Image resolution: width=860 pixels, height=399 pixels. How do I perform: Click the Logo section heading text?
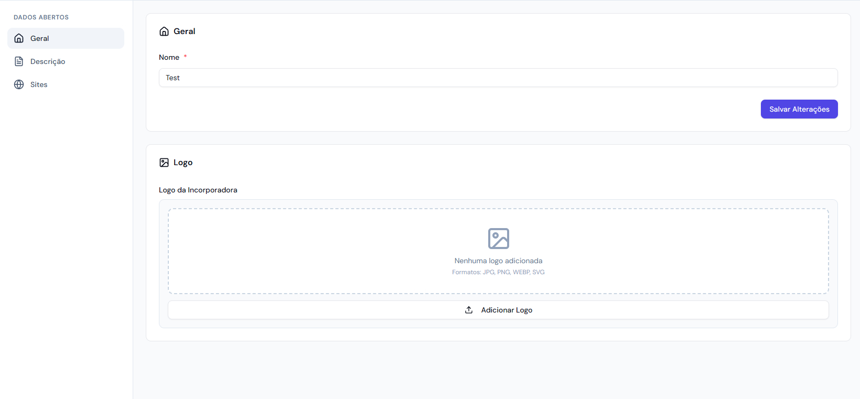(x=183, y=163)
